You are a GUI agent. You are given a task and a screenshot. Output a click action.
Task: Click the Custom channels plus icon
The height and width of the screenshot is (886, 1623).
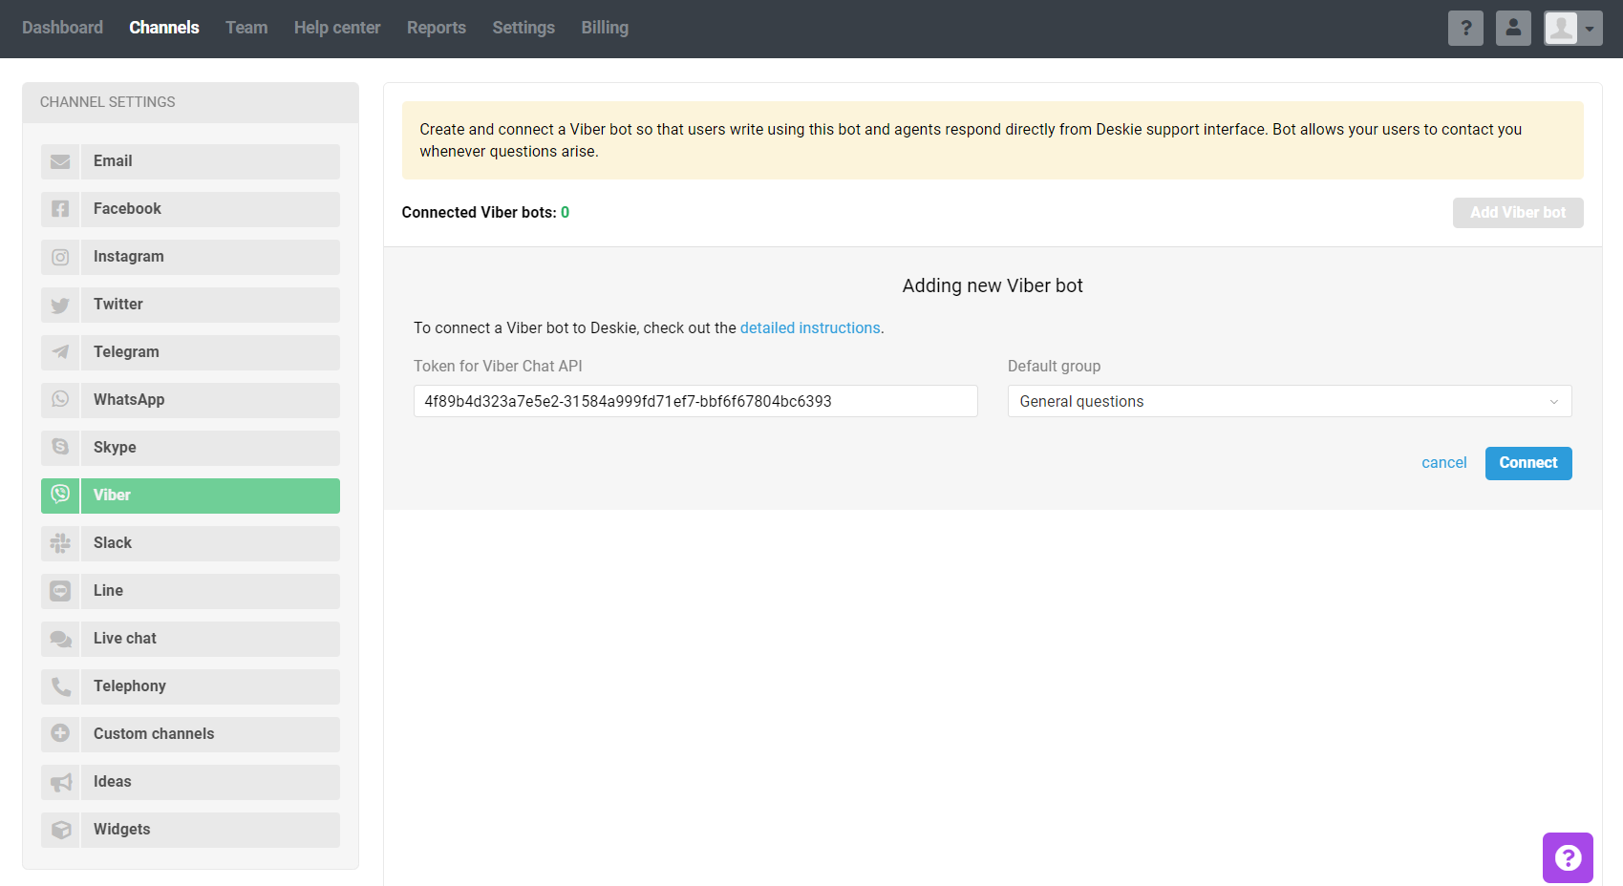(x=60, y=734)
